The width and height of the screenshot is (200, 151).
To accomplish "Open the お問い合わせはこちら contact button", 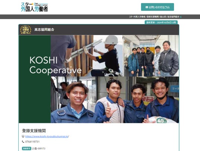I will [157, 7].
